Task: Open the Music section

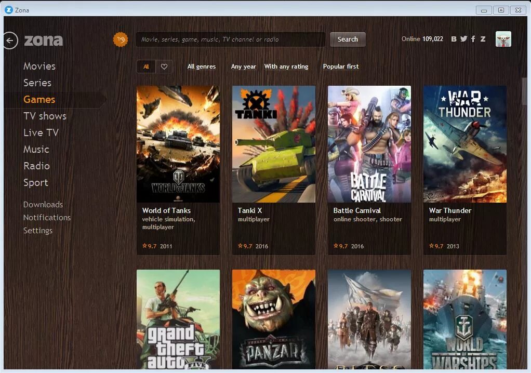Action: tap(36, 149)
